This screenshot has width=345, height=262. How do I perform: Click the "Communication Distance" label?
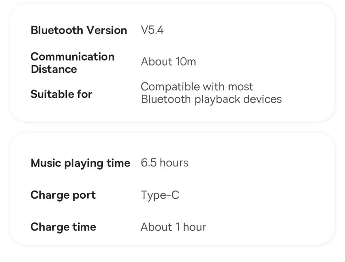(72, 63)
